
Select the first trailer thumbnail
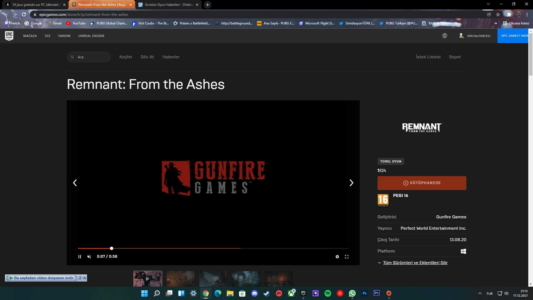click(x=148, y=279)
